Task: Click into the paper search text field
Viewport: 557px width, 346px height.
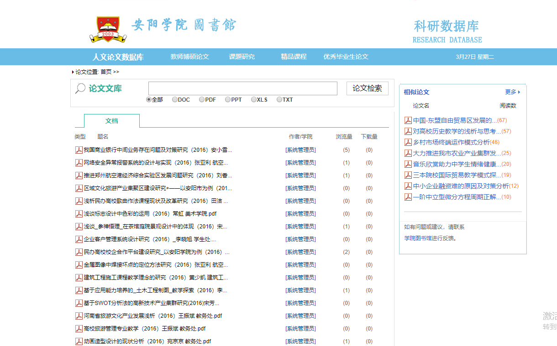Action: (242, 88)
